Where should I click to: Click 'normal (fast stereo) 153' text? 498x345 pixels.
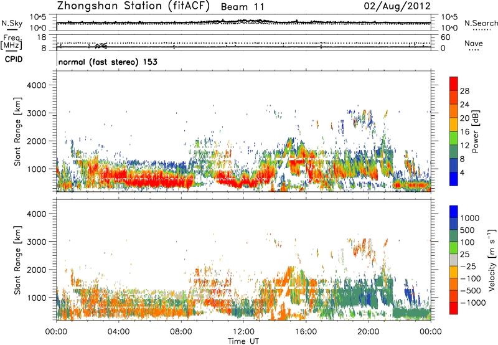click(x=108, y=62)
